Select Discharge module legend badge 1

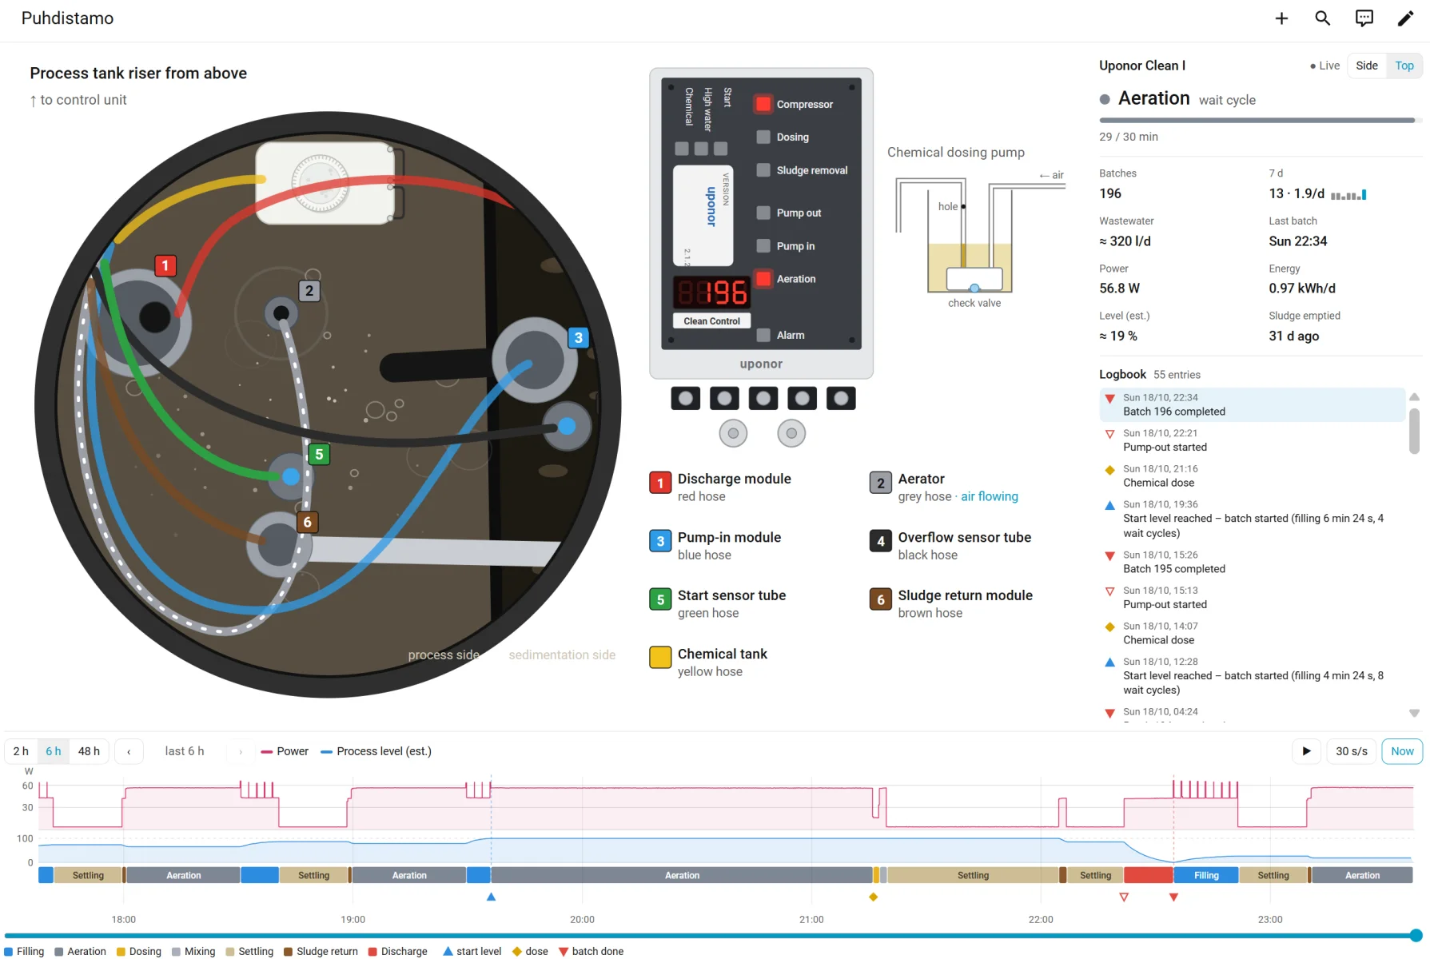[660, 483]
